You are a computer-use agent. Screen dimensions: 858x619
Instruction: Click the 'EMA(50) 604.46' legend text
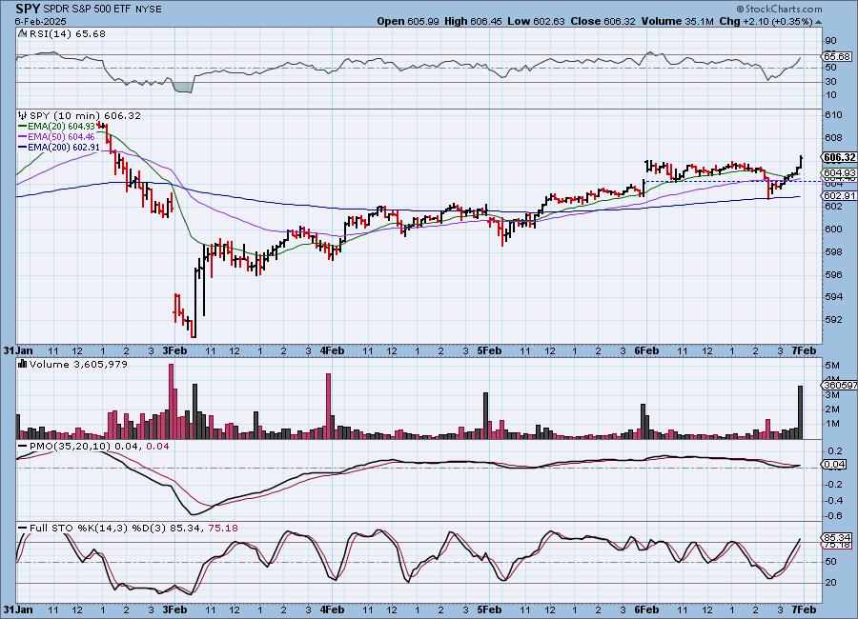click(x=61, y=137)
